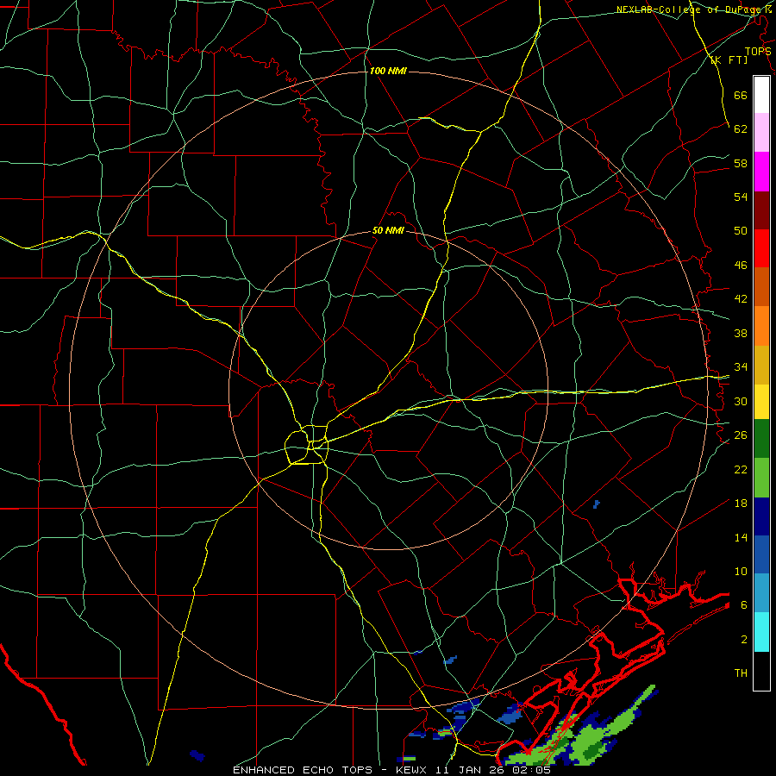The image size is (776, 776).
Task: Click the "TOPS" legend heading
Action: tap(758, 52)
